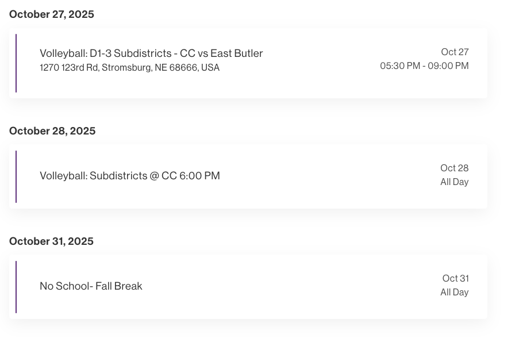Select the October 31, 2025 date heading
The image size is (515, 354).
(51, 241)
